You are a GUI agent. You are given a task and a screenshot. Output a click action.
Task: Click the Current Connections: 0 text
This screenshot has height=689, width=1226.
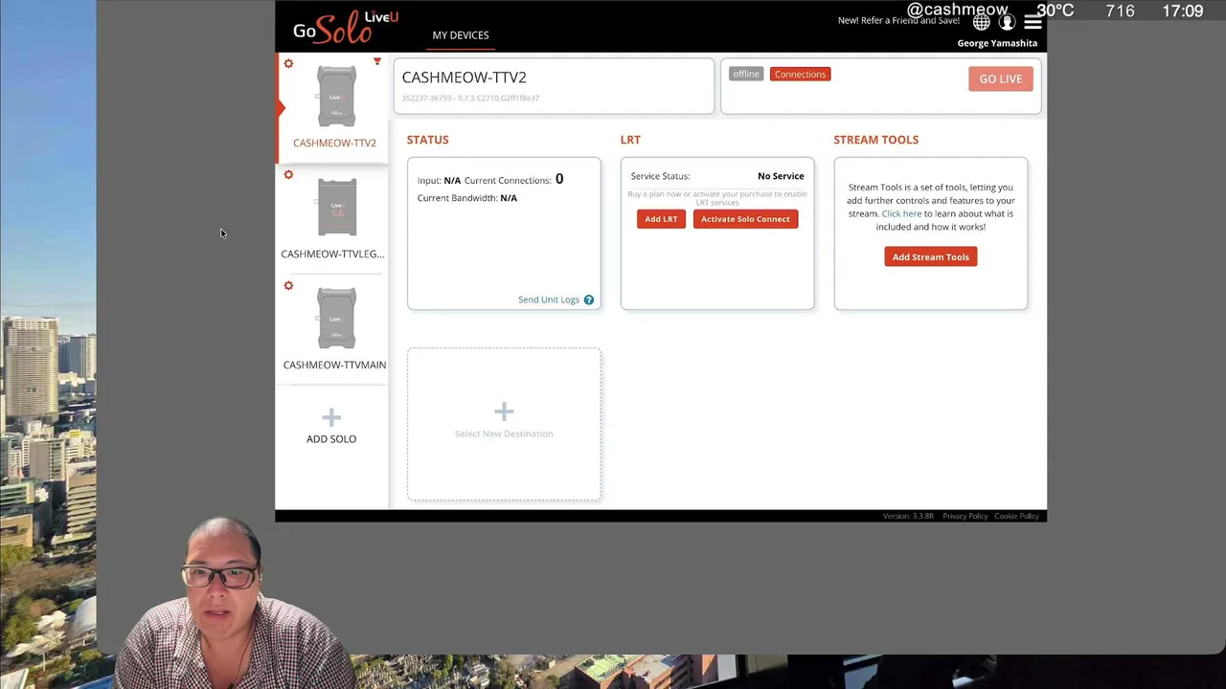(513, 179)
